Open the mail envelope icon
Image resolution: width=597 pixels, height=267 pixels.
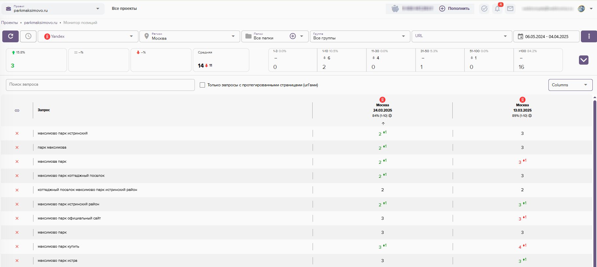point(510,9)
